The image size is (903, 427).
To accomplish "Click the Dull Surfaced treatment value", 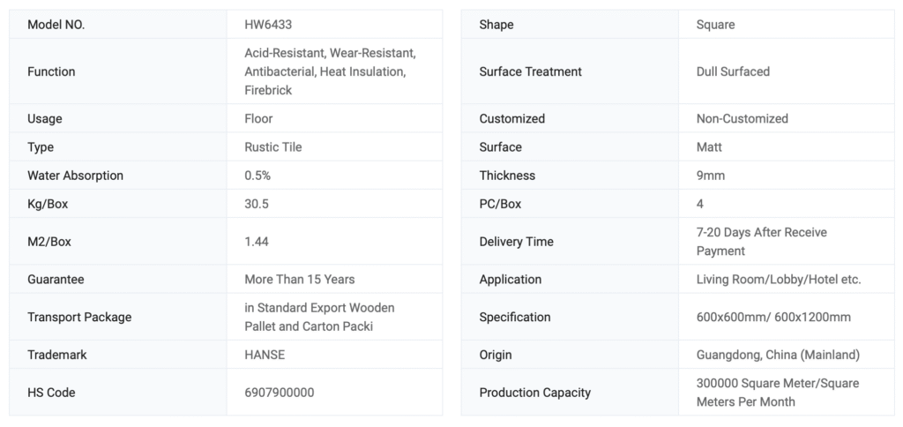I will (x=733, y=71).
